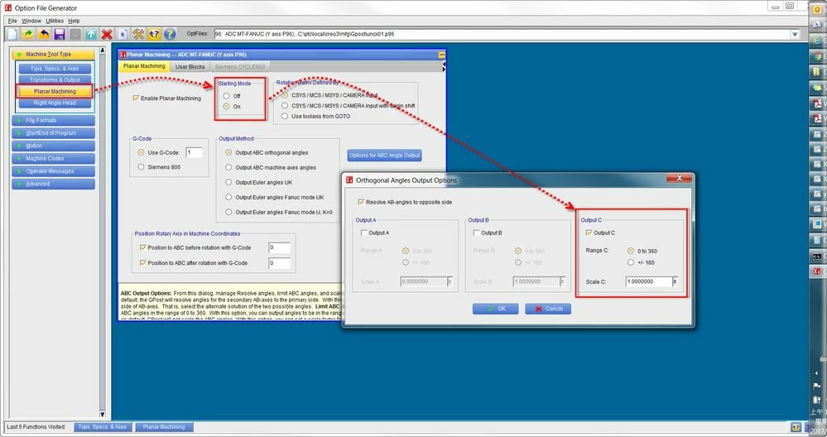Screen dimensions: 827x437
Task: Toggle the Enable Planar Machining checkbox
Action: (x=136, y=98)
